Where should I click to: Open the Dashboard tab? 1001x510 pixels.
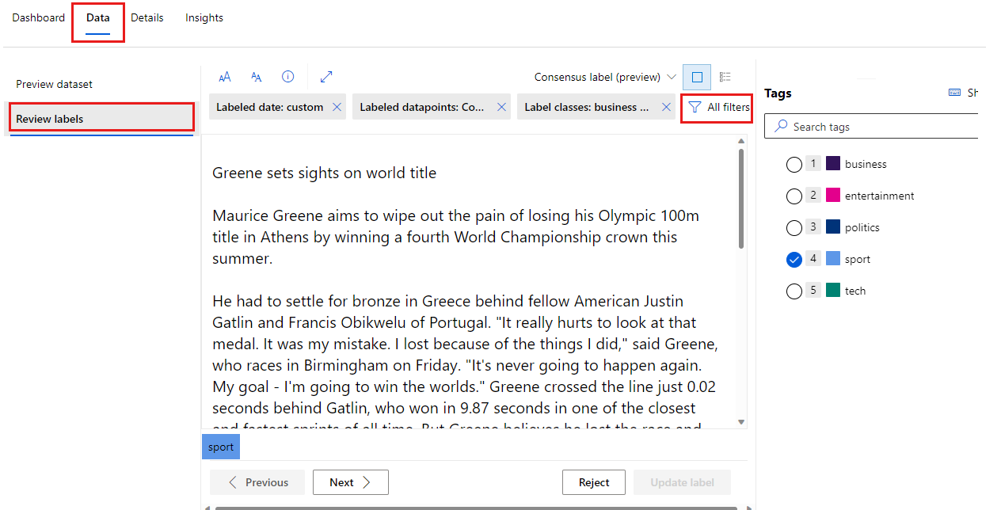pyautogui.click(x=38, y=17)
